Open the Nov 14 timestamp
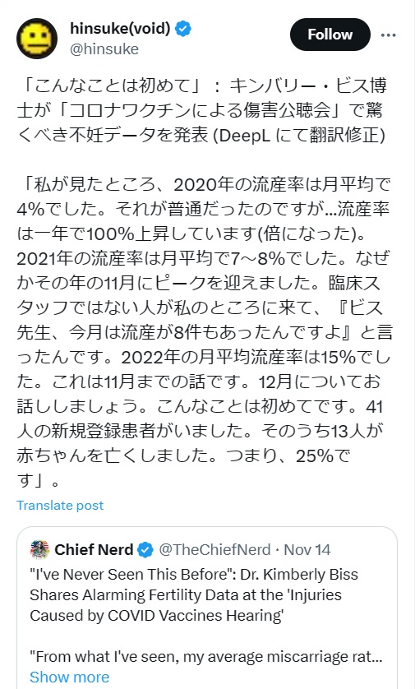Viewport: 415px width, 689px height. (x=307, y=550)
